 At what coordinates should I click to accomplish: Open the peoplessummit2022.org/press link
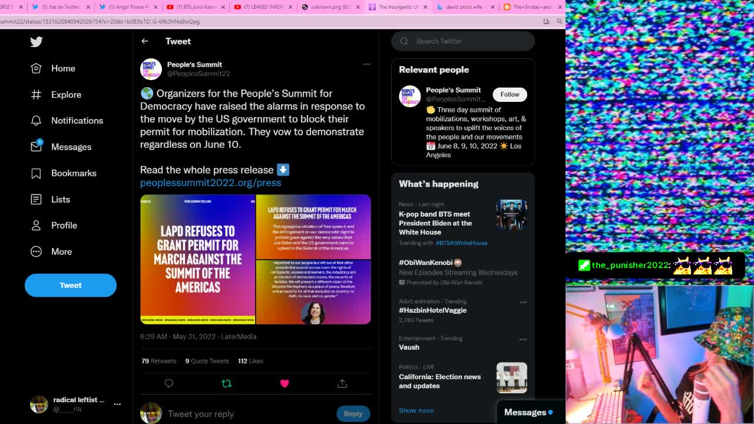(x=210, y=183)
